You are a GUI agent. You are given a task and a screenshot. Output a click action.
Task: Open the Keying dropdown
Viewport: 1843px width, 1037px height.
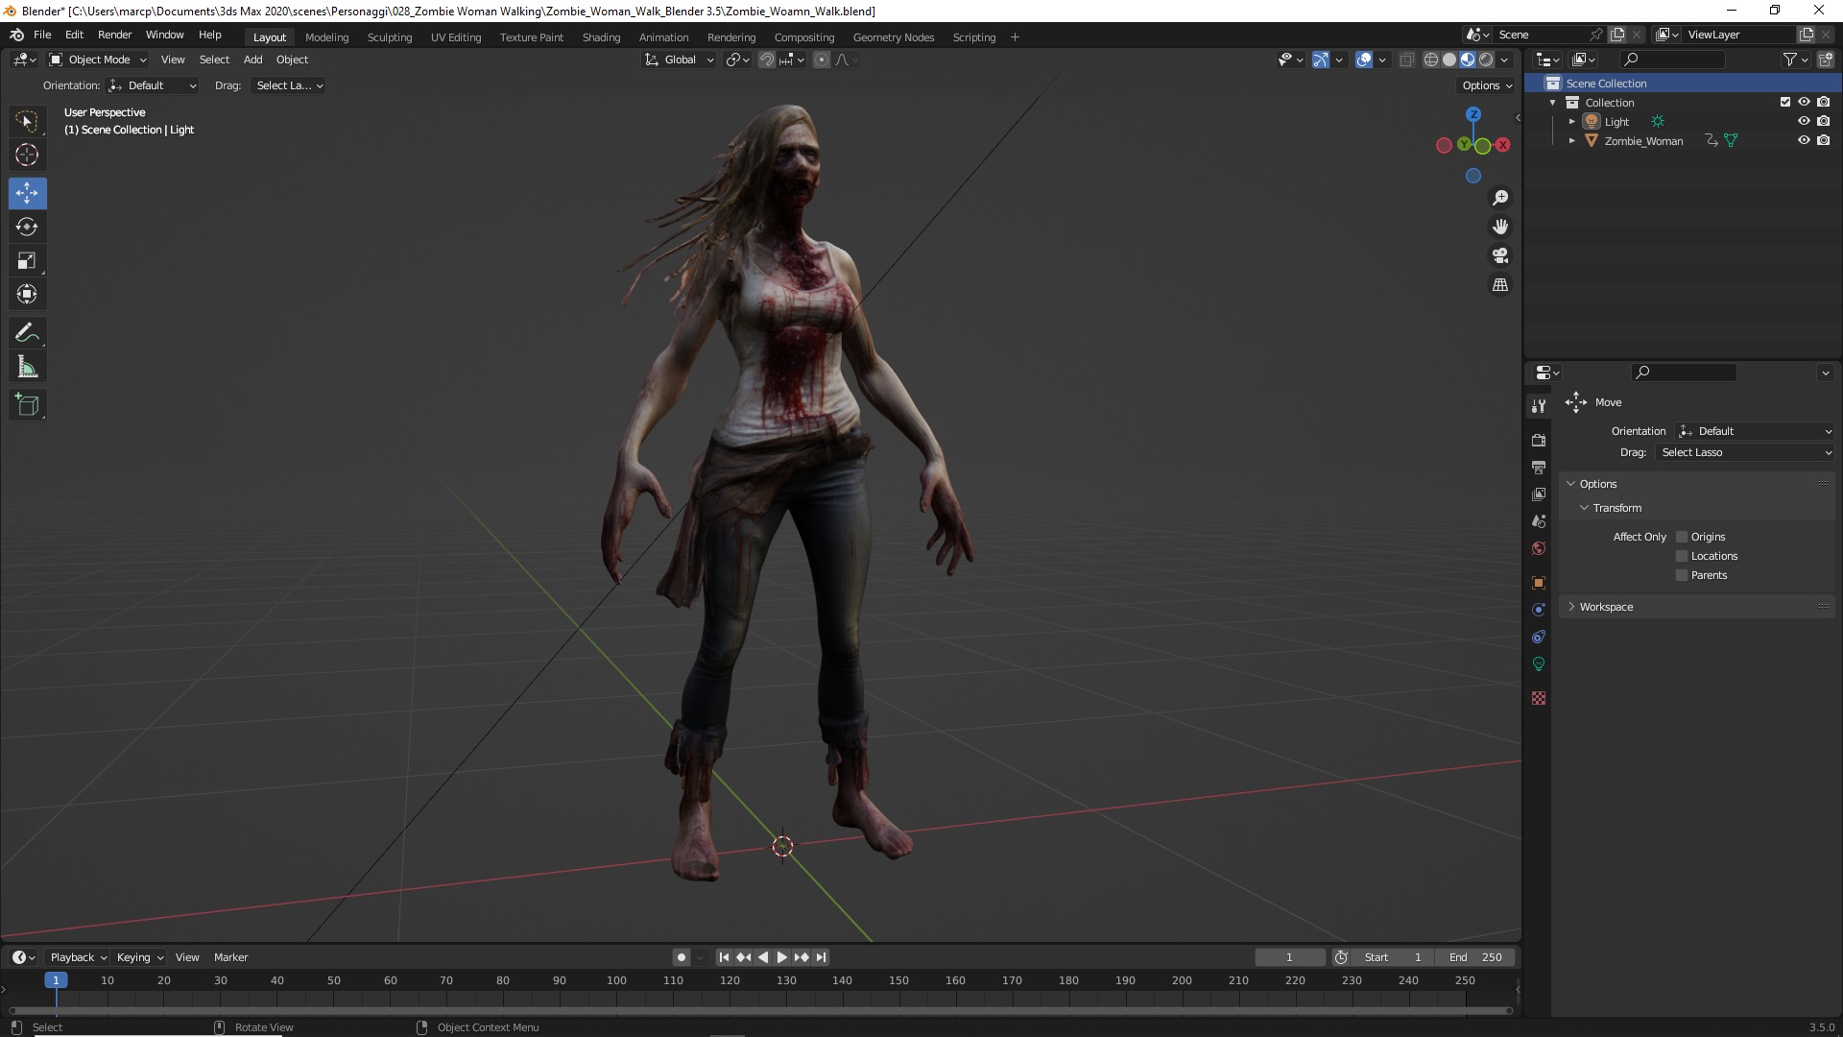click(x=139, y=957)
